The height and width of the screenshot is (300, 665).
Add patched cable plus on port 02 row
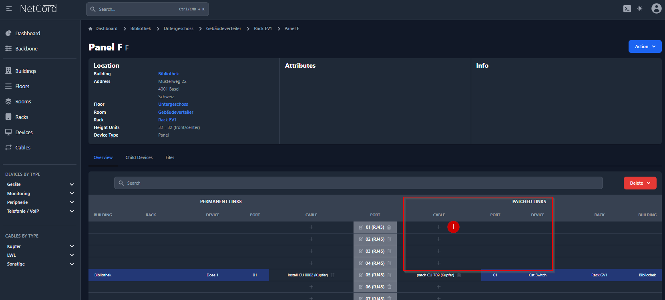coord(438,239)
